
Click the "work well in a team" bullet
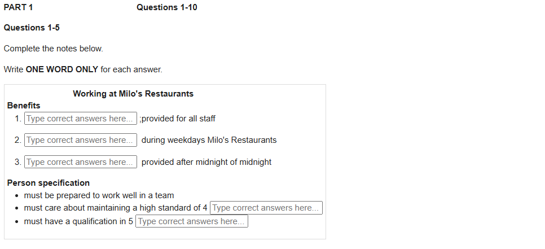tap(99, 195)
